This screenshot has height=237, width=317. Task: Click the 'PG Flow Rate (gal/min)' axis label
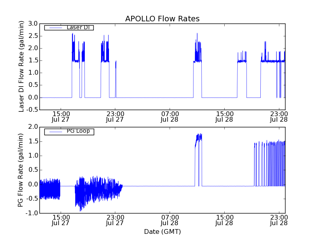tap(21, 170)
